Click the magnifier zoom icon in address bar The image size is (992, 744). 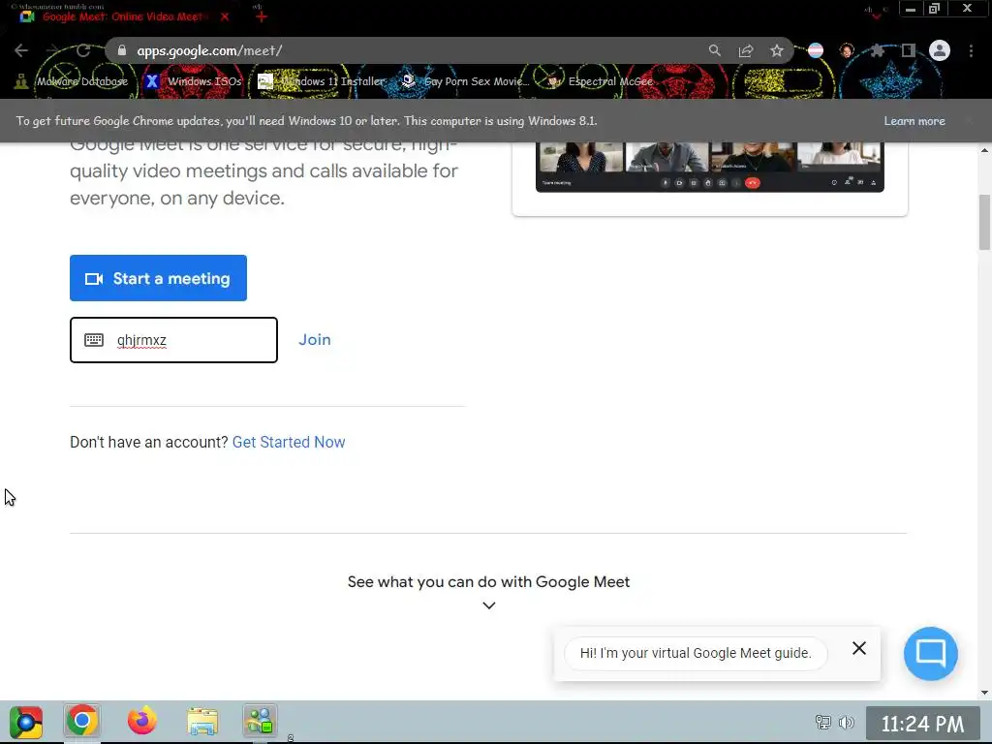click(715, 50)
